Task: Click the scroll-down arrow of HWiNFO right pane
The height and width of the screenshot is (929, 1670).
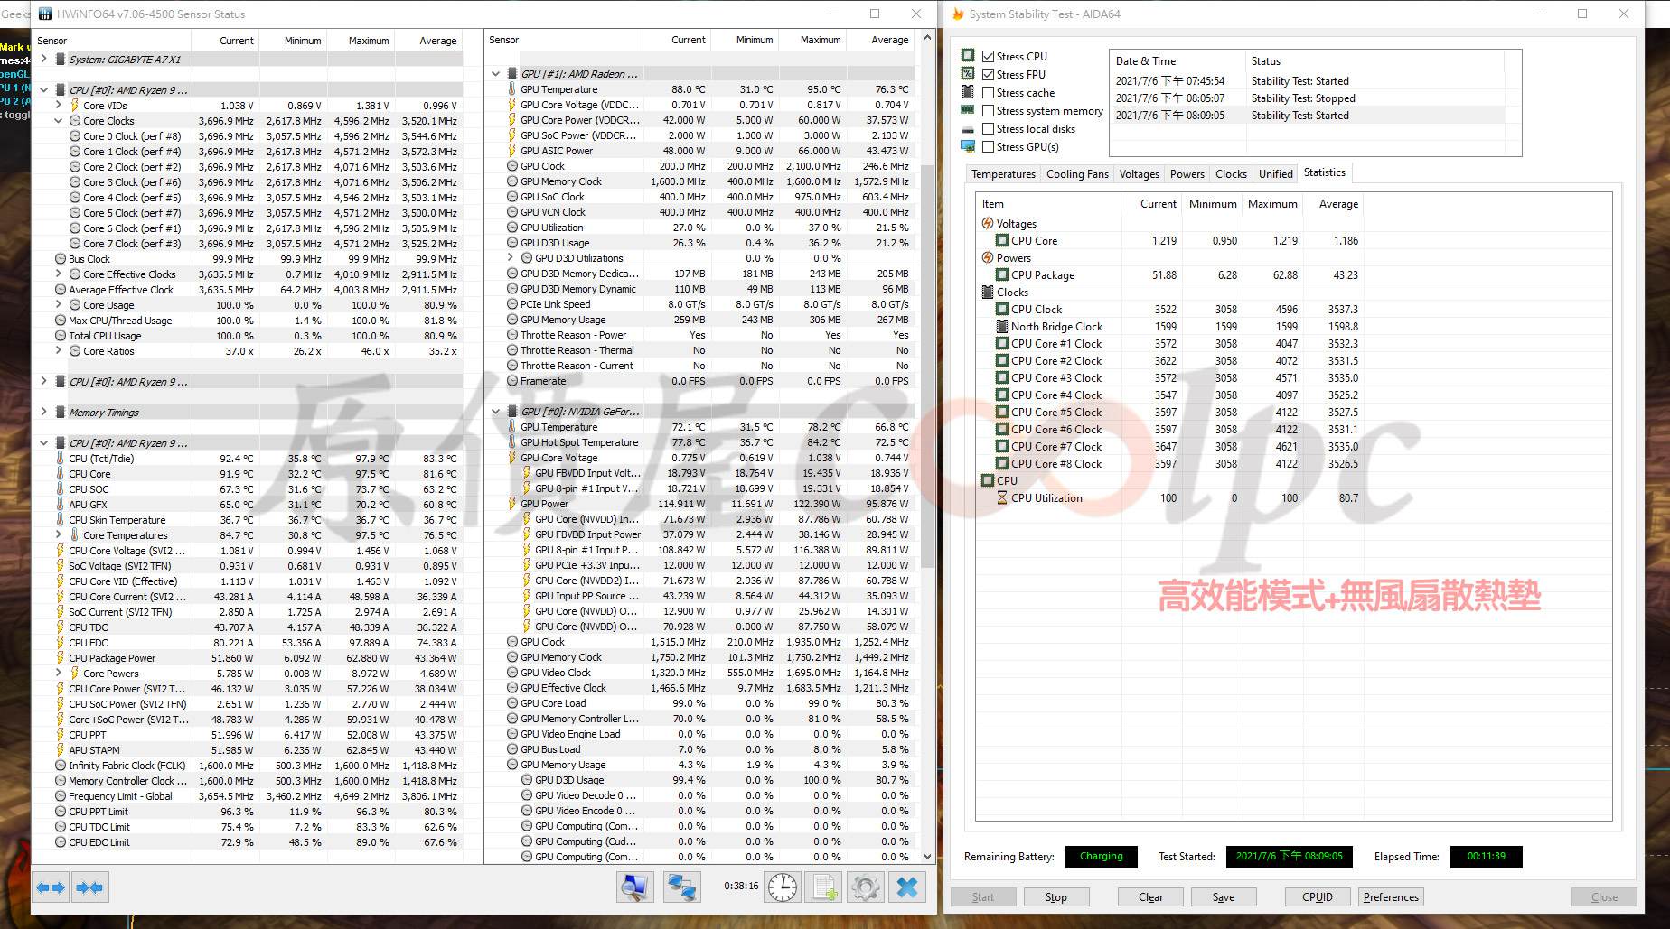Action: point(927,856)
